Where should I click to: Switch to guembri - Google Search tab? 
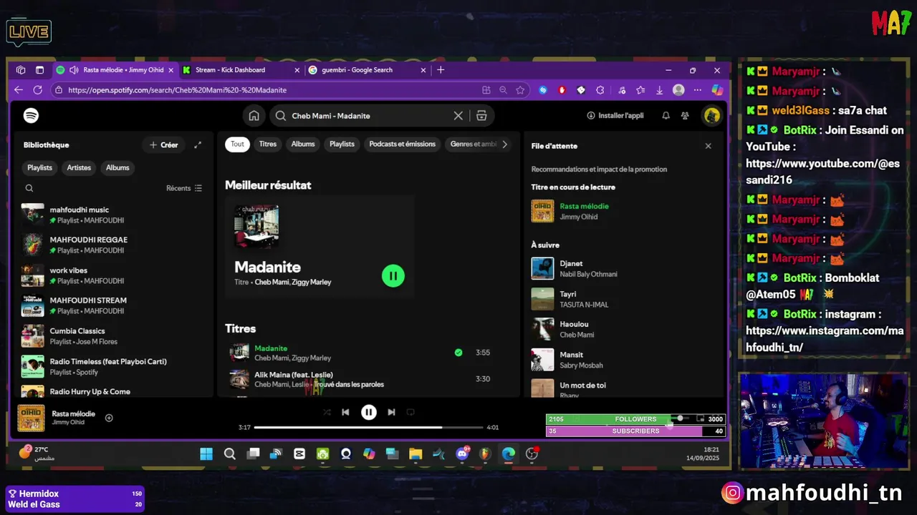(x=367, y=70)
